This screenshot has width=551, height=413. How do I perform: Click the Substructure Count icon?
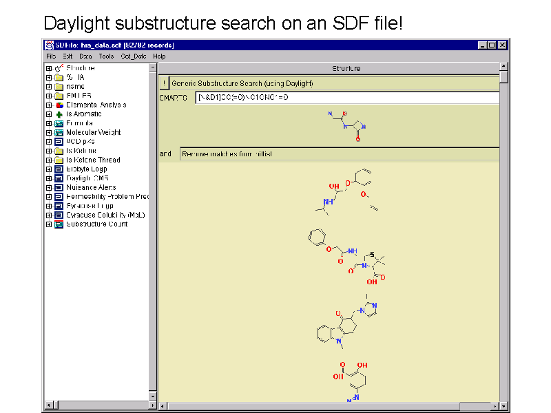[x=59, y=224]
